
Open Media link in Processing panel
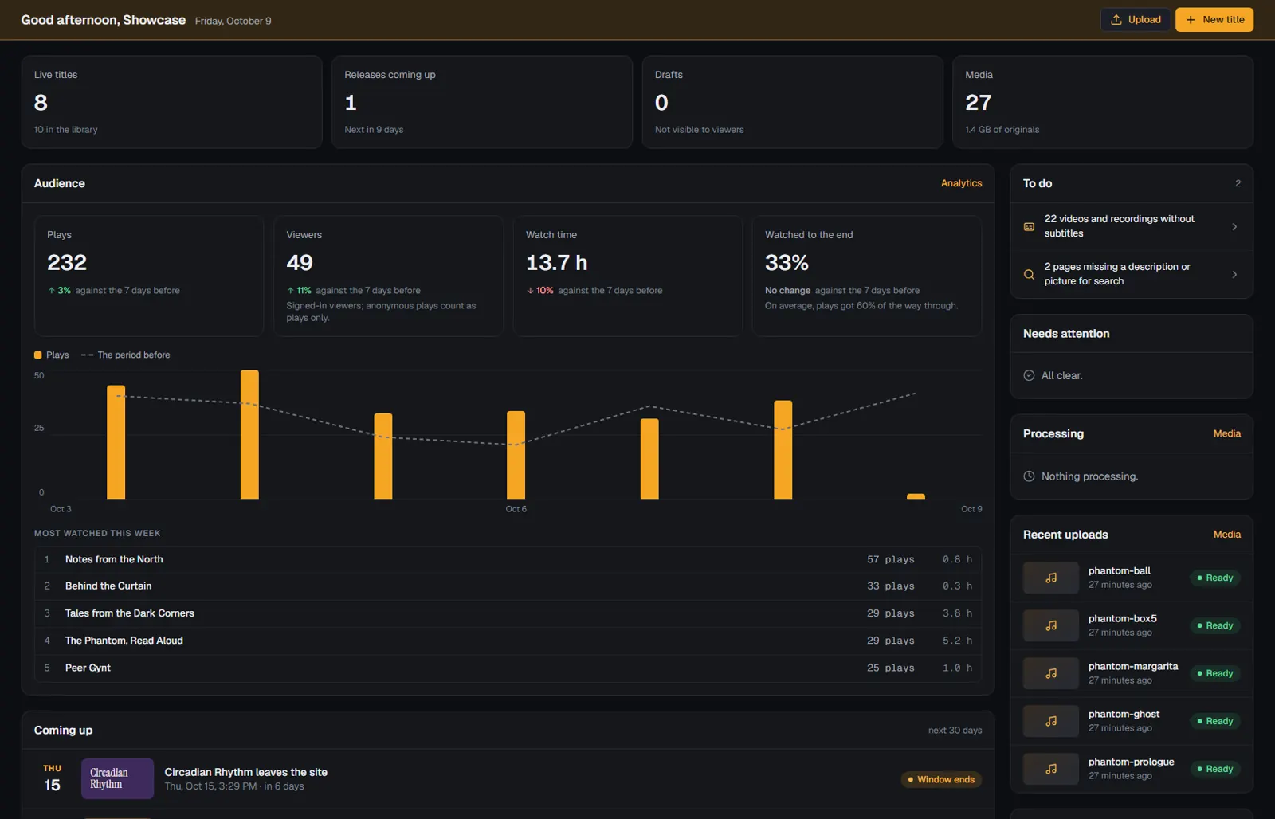[x=1226, y=433]
